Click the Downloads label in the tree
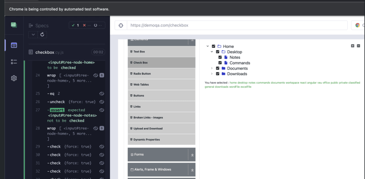This screenshot has width=365, height=179. 237,74
